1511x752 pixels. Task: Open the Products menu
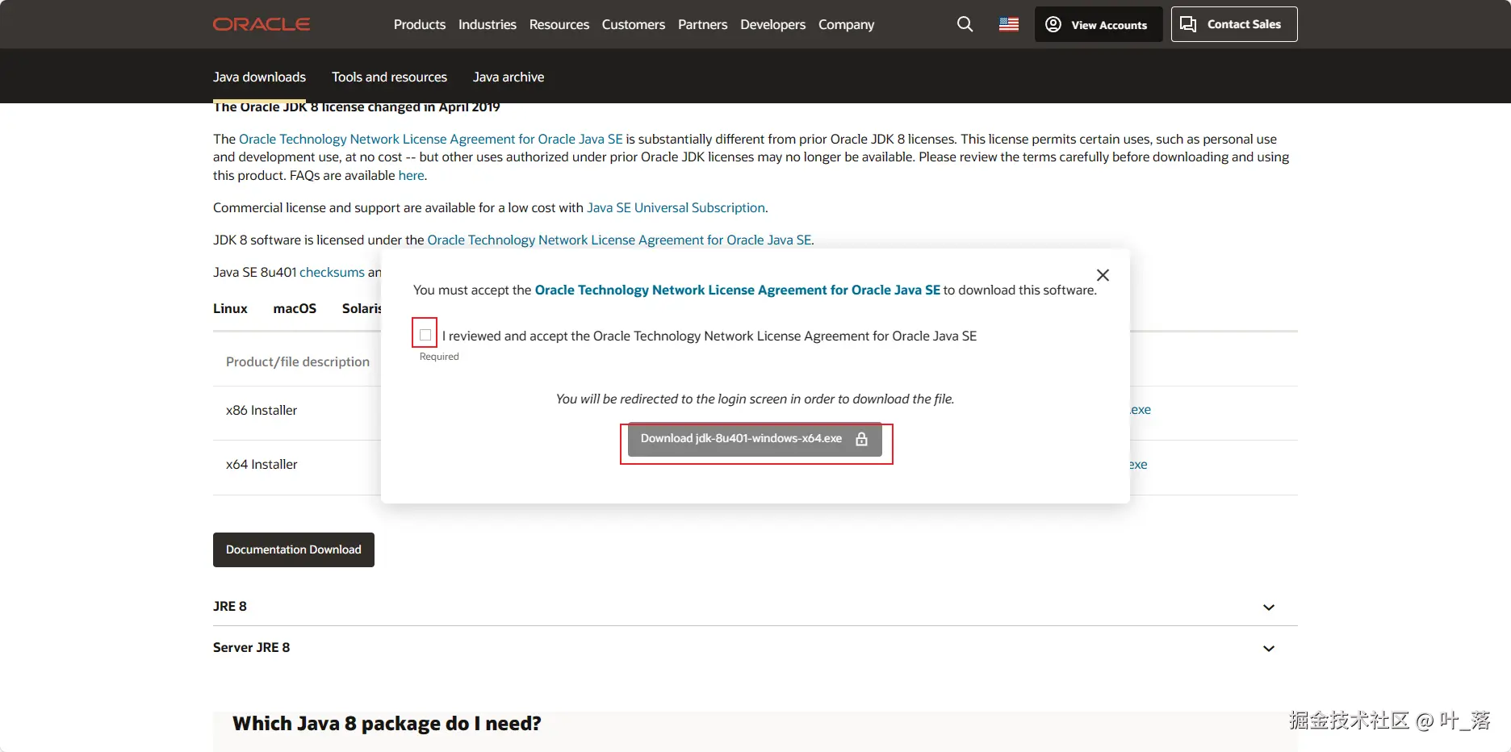click(420, 24)
